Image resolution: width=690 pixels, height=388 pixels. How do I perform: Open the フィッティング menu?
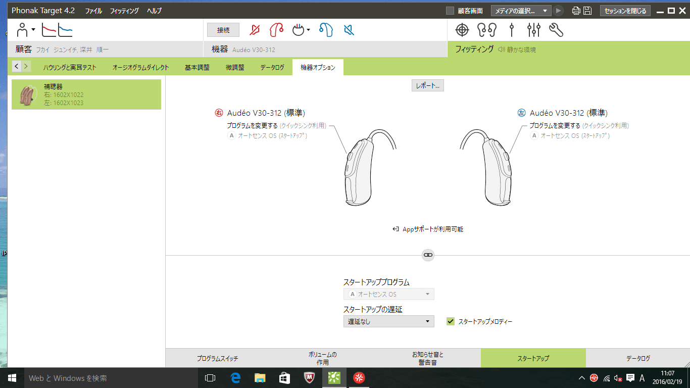coord(124,11)
